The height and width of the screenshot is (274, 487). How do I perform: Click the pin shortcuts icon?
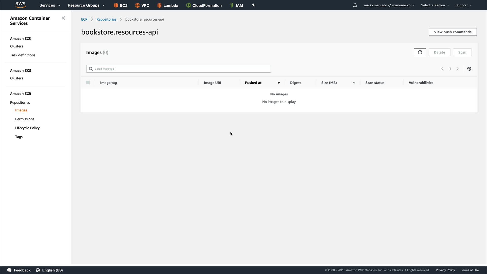(253, 5)
